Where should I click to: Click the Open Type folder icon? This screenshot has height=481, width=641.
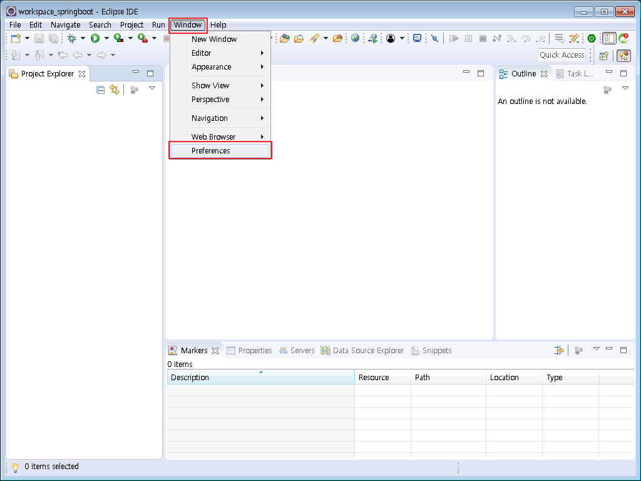tap(285, 38)
